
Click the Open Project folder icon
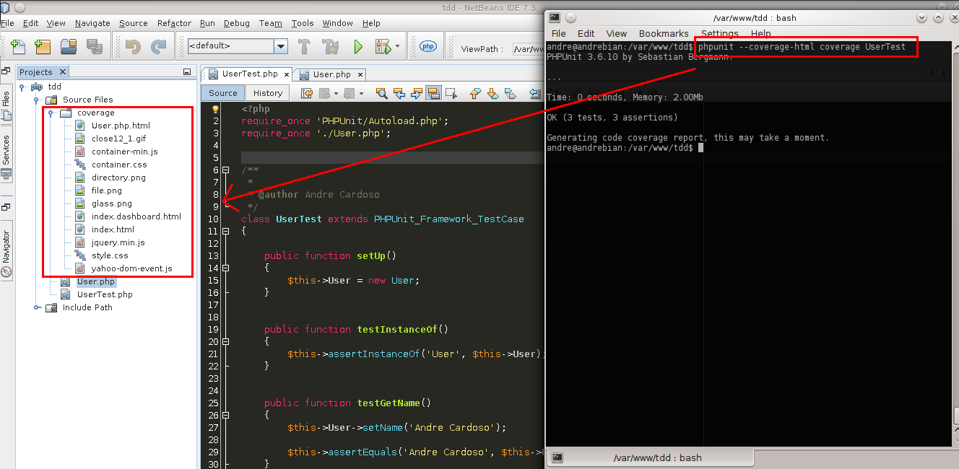tap(69, 47)
